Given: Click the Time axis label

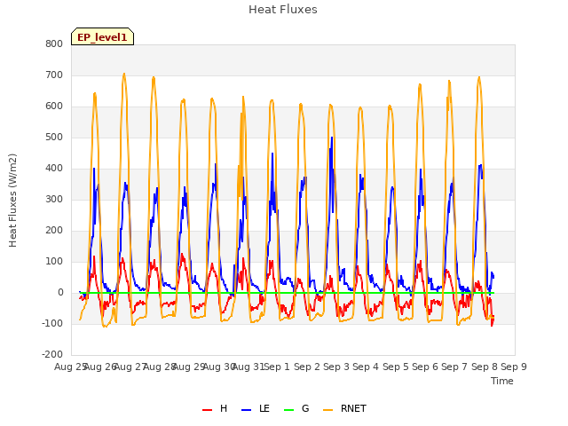Looking at the screenshot, I should pyautogui.click(x=502, y=381).
